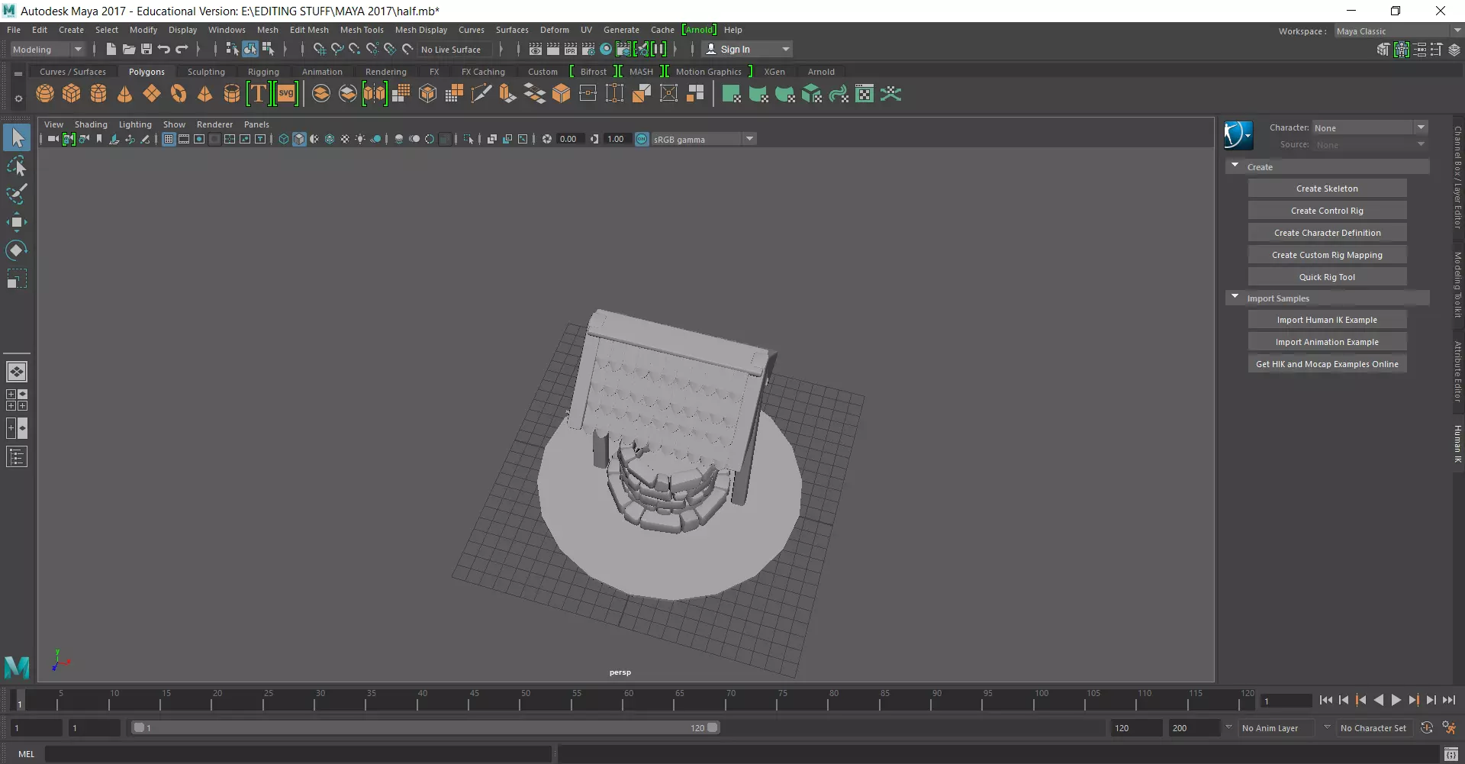
Task: Open the Character None dropdown
Action: click(1370, 128)
